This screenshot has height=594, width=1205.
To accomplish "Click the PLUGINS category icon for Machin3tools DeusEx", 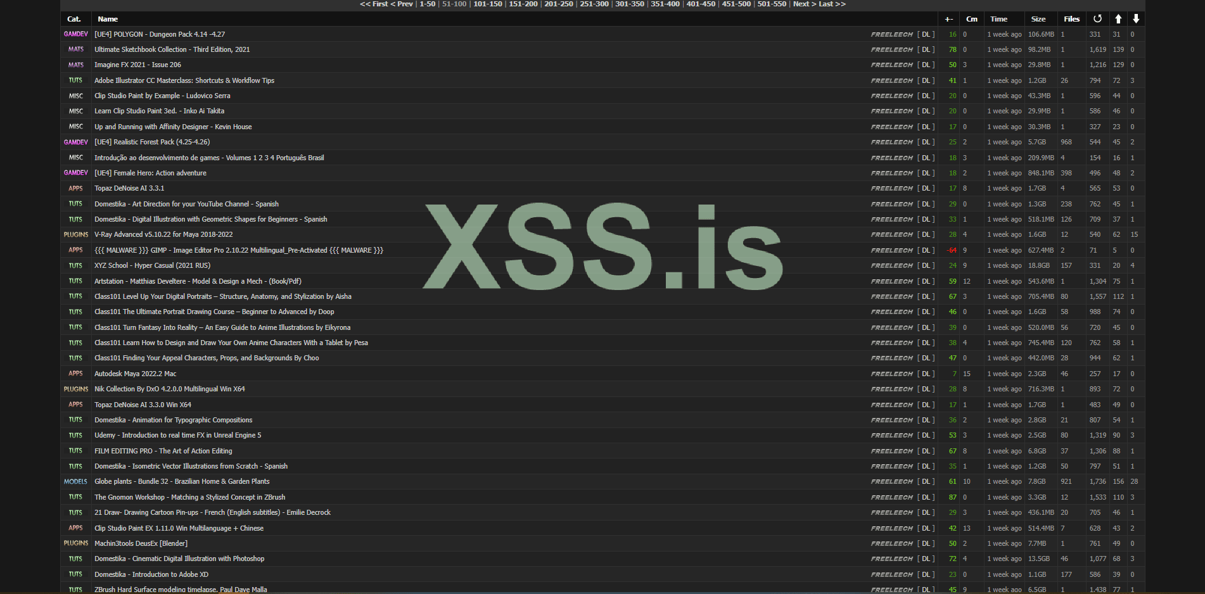I will [x=76, y=543].
